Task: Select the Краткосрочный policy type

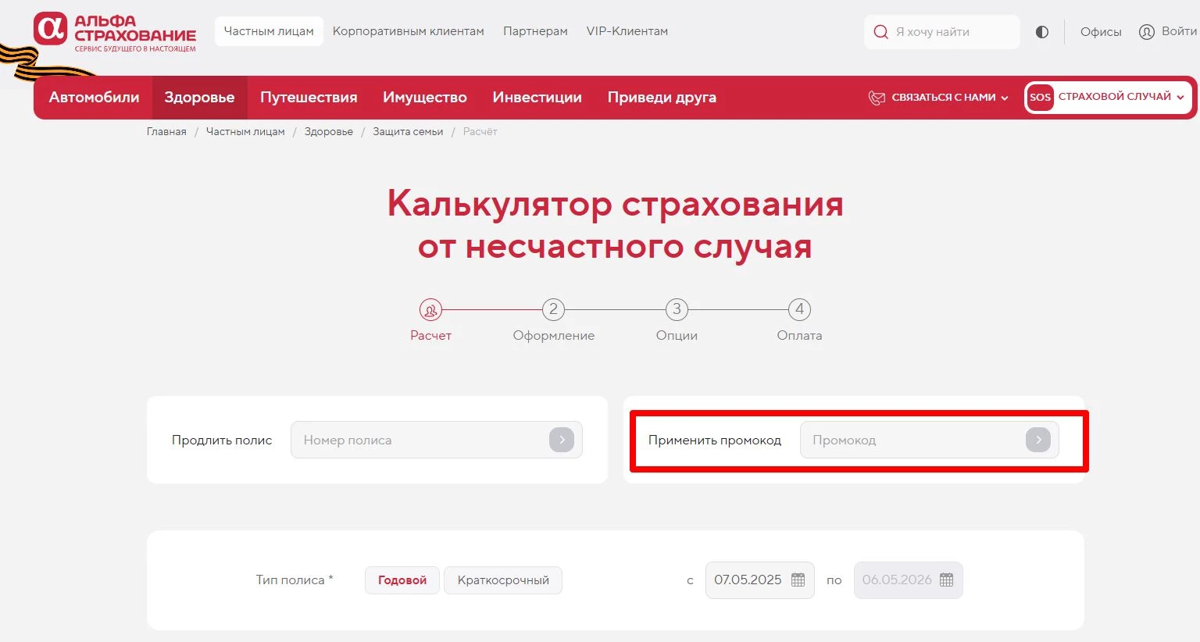Action: (502, 580)
